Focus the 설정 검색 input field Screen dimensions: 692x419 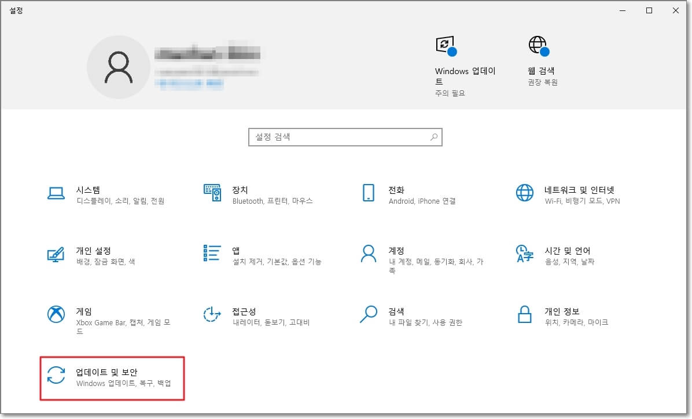click(x=345, y=137)
